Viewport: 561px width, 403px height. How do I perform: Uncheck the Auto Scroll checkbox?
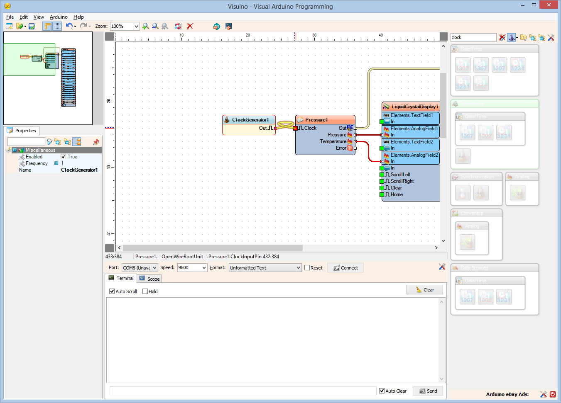pyautogui.click(x=112, y=291)
